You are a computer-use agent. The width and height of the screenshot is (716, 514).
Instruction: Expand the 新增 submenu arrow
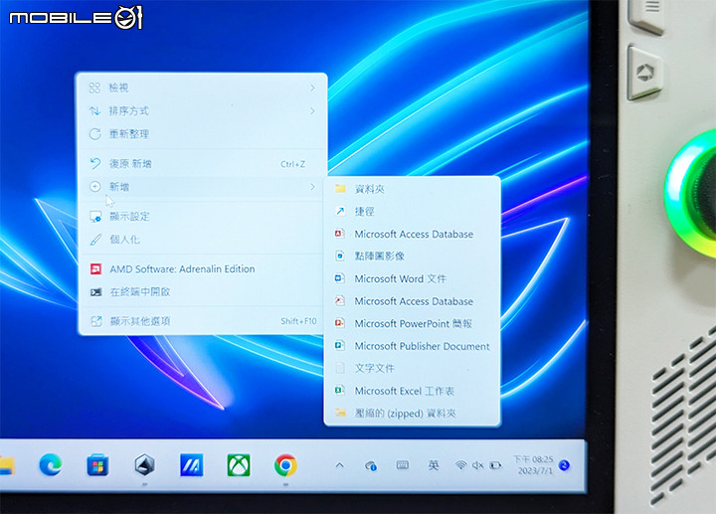[x=313, y=187]
